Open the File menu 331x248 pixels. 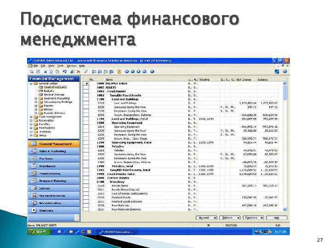(36, 66)
